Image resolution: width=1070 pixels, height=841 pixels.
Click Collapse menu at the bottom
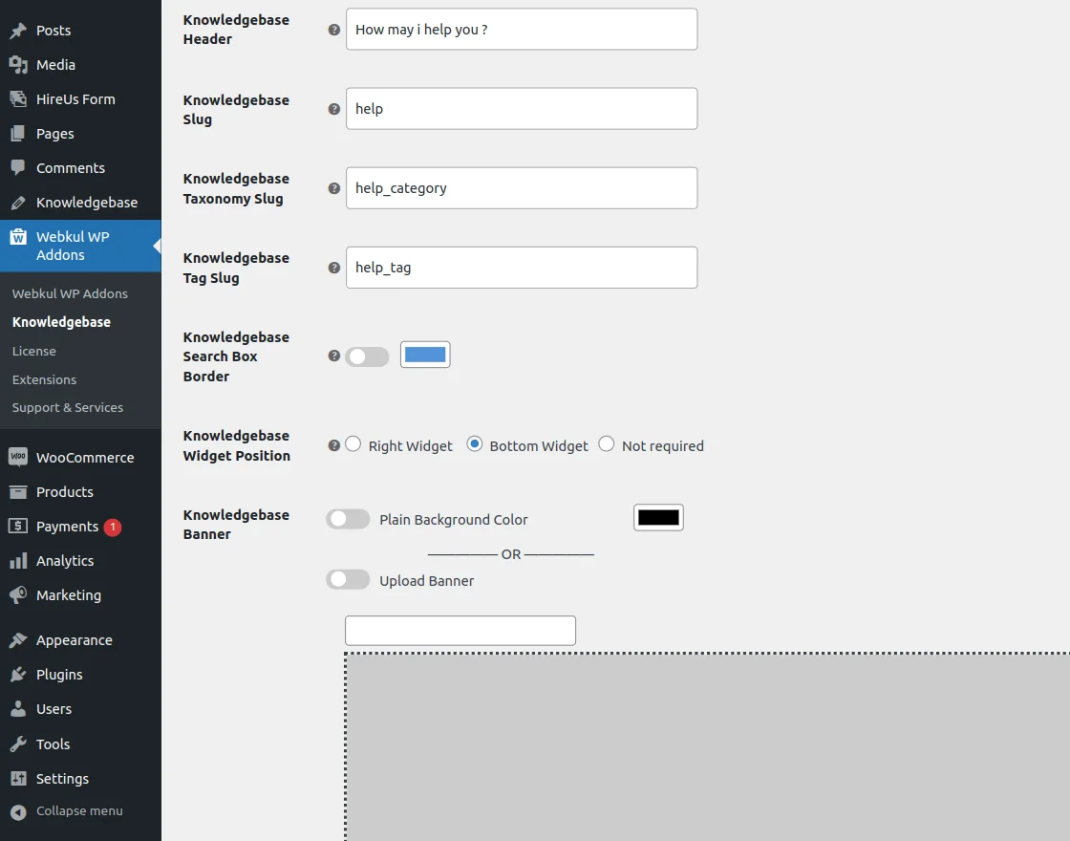(x=67, y=810)
